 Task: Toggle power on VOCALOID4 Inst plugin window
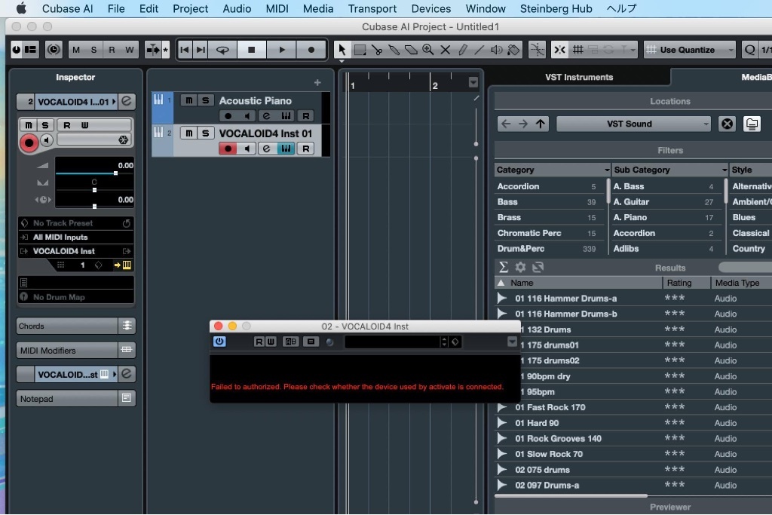coord(219,342)
